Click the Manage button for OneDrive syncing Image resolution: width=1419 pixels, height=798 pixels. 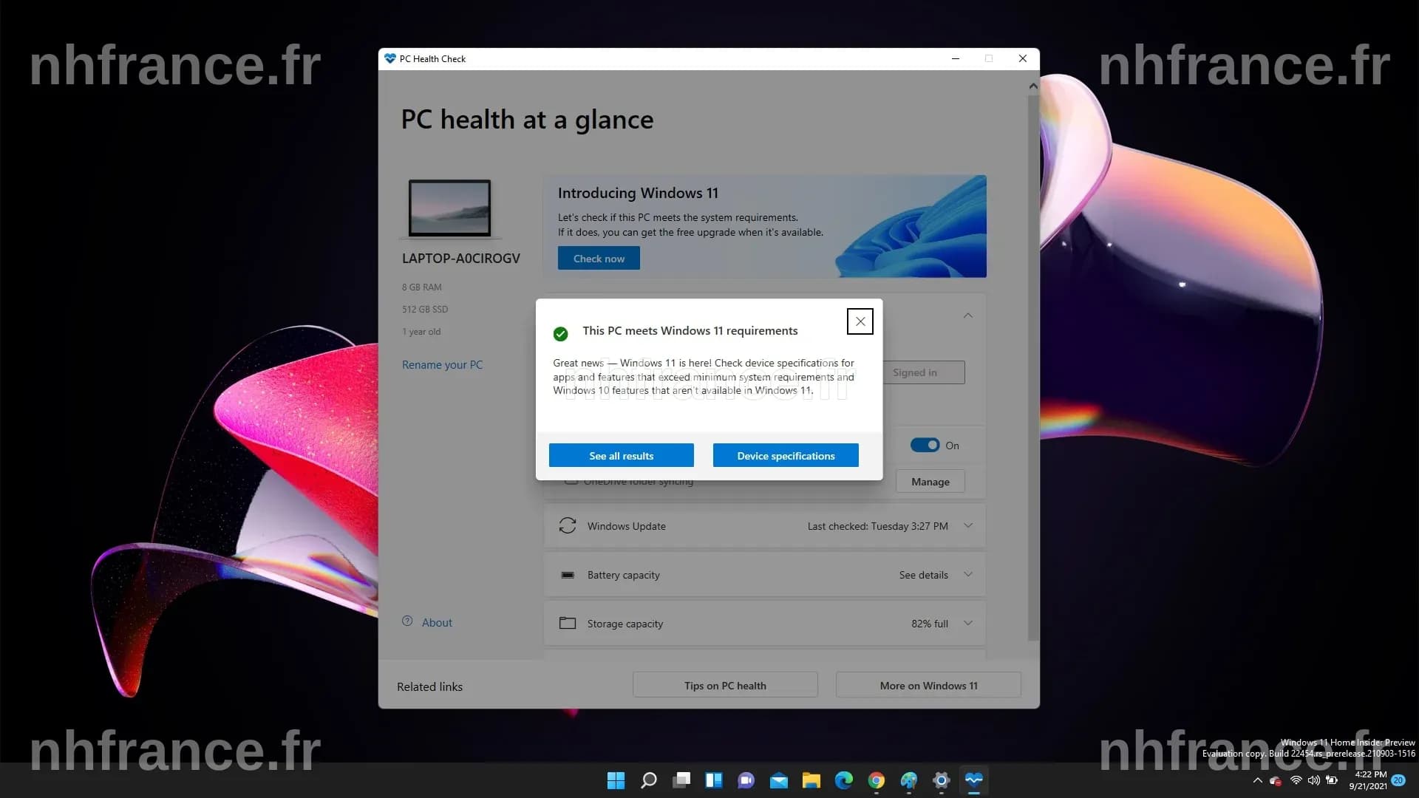pyautogui.click(x=930, y=482)
